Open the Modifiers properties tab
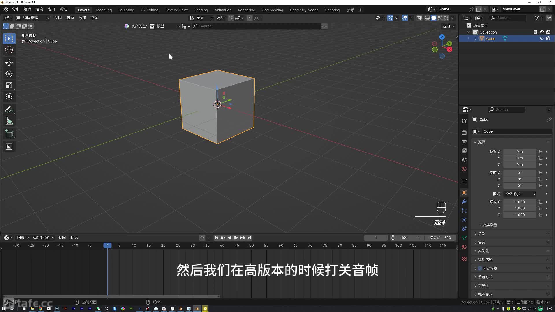Viewport: 555px width, 312px height. (464, 202)
